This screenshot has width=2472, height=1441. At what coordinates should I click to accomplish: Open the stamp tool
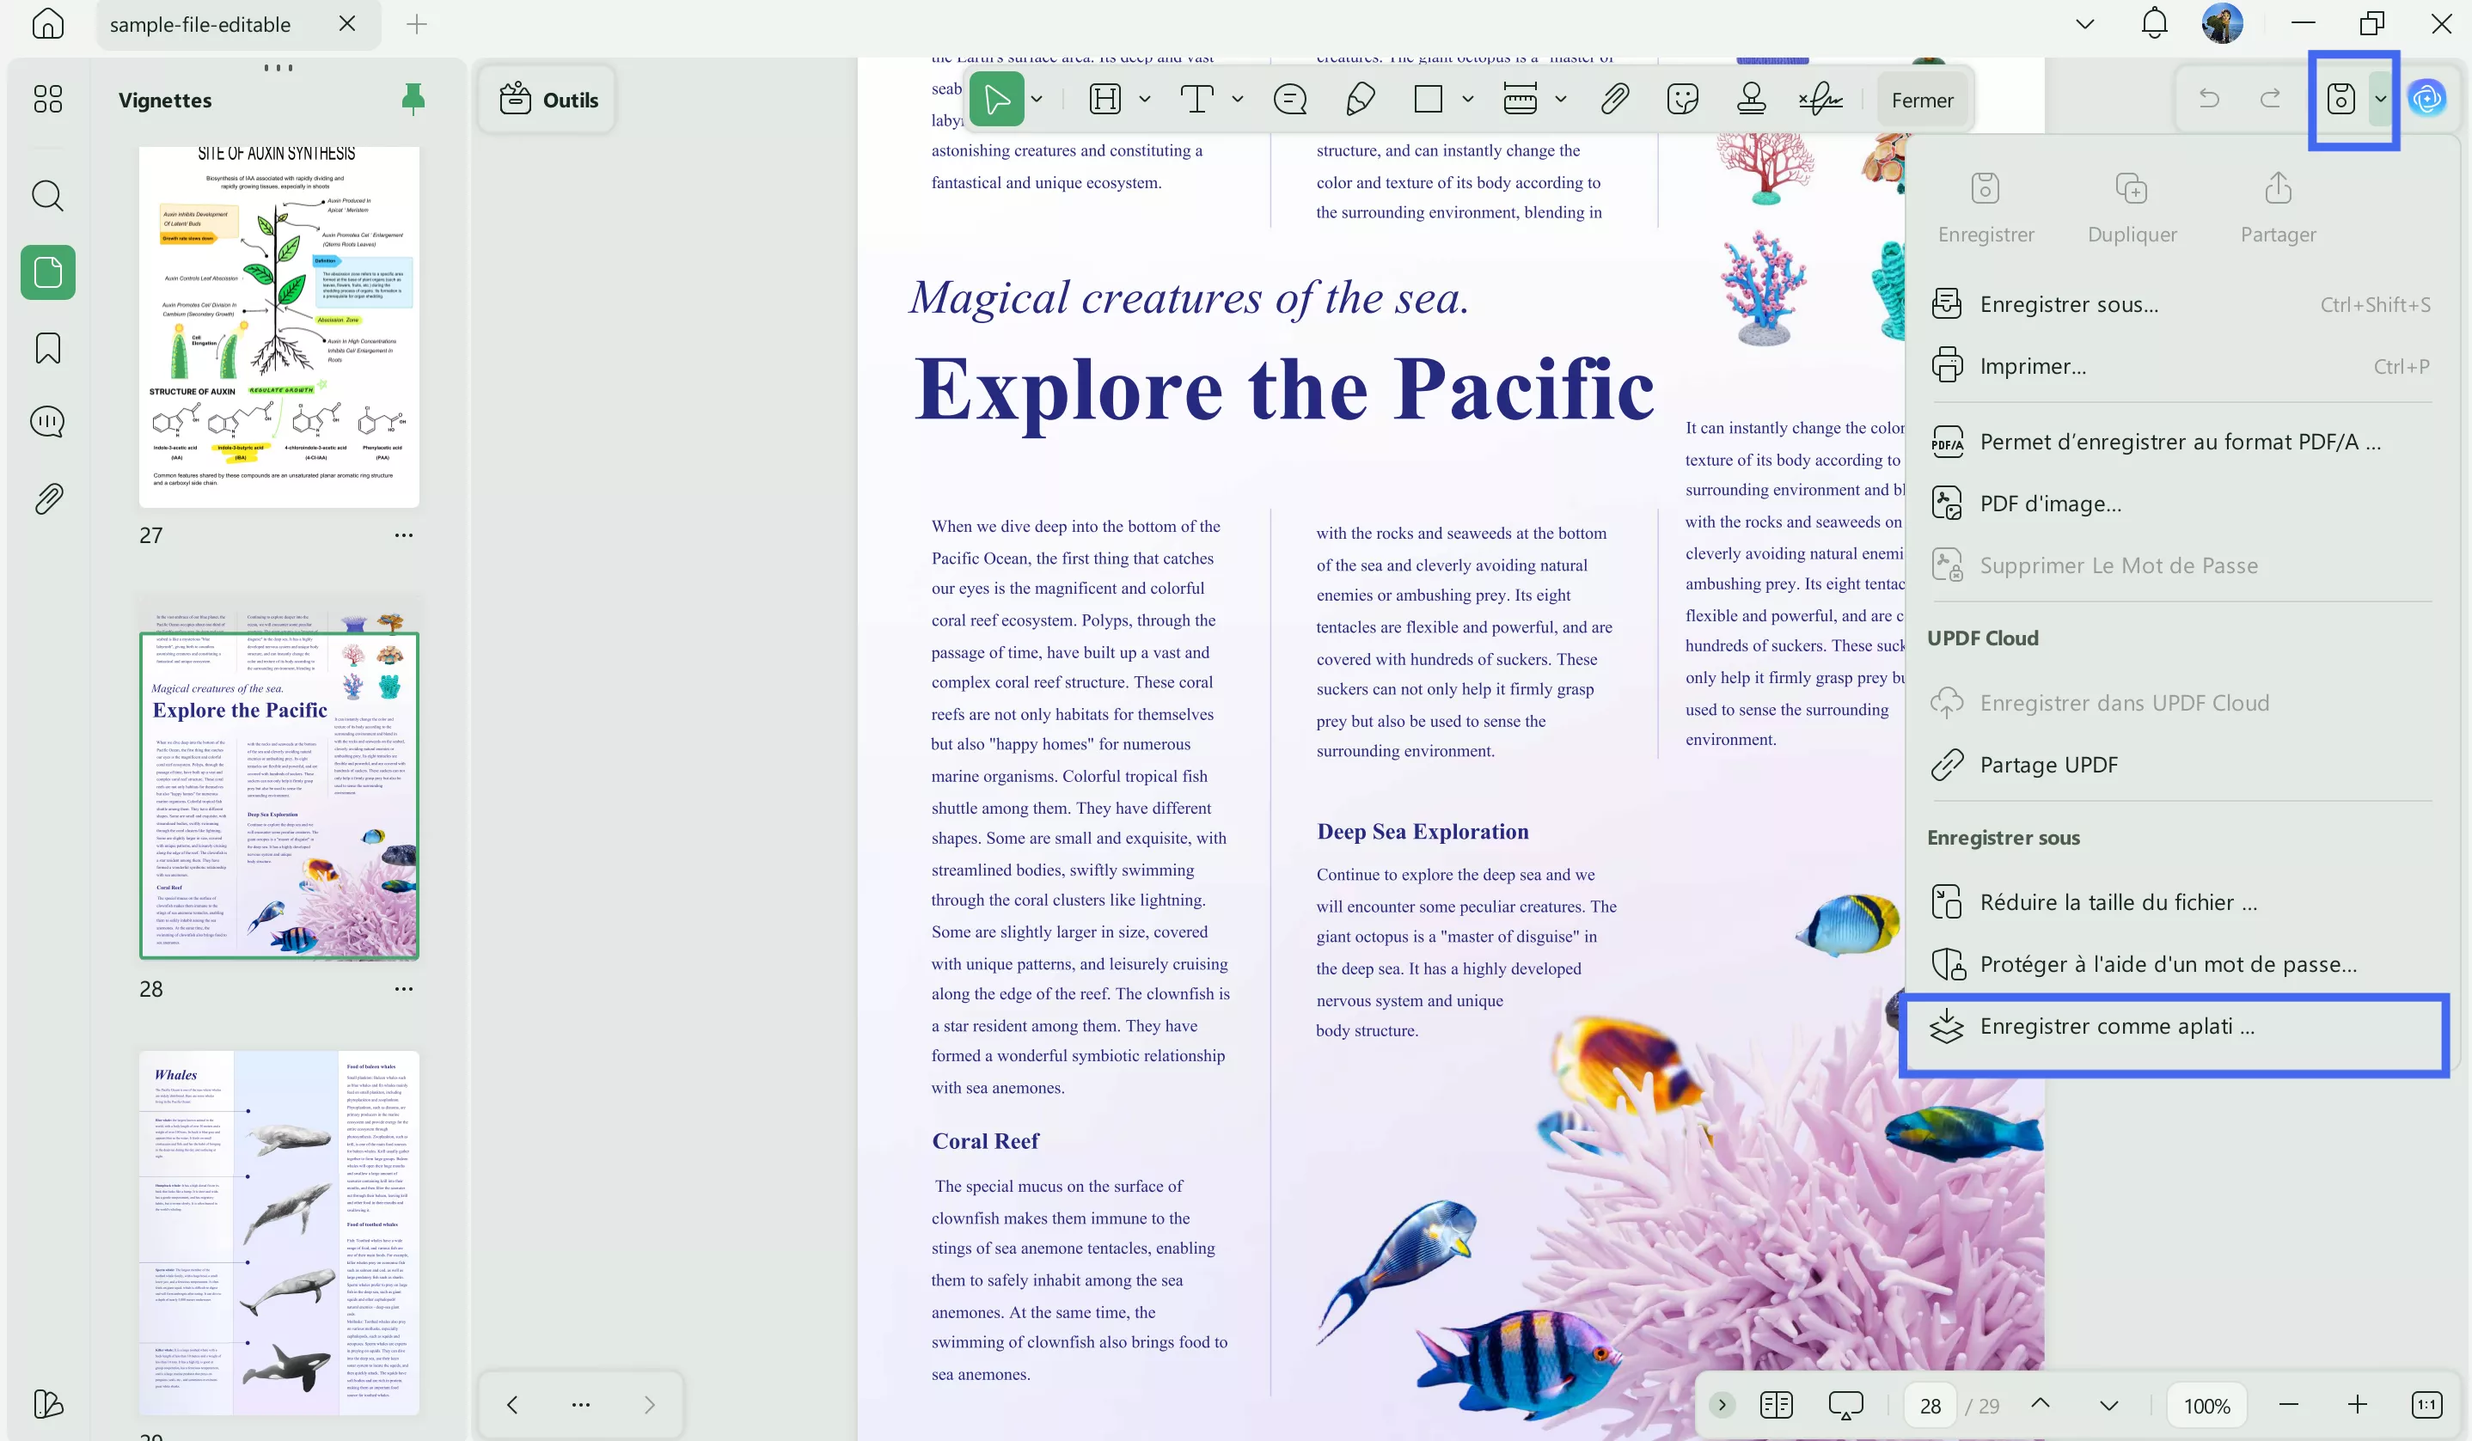tap(1751, 99)
